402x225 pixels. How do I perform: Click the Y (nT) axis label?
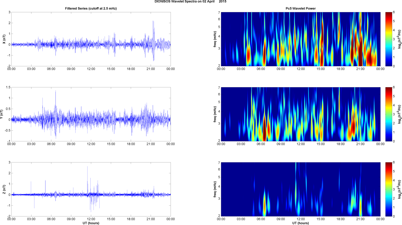coord(2,114)
